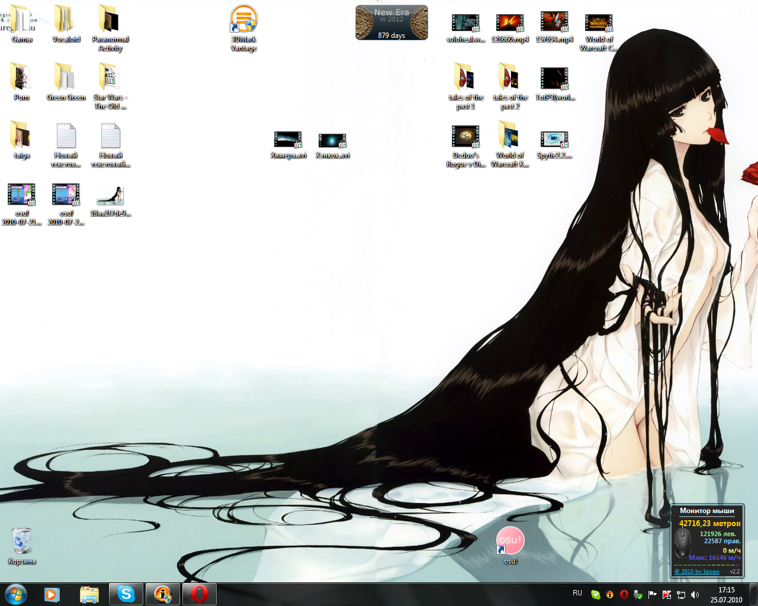Open the tales of the past 1 folder

click(x=465, y=78)
